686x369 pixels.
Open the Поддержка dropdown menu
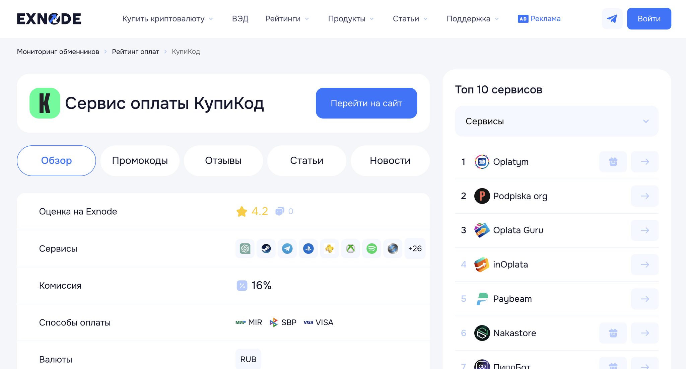[x=472, y=19]
